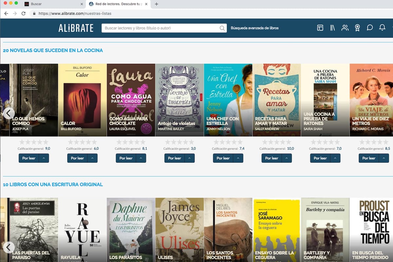
Task: Close the Buscar tab
Action: pos(82,4)
